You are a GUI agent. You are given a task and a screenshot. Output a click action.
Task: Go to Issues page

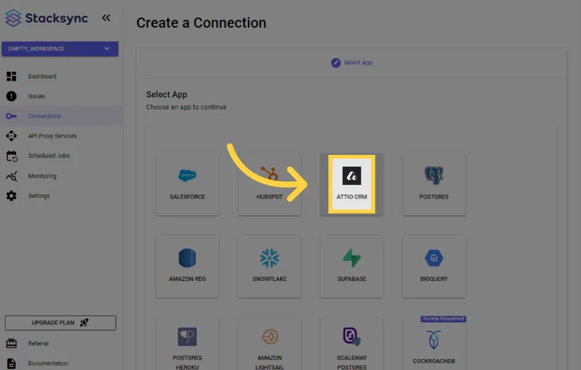(x=37, y=96)
